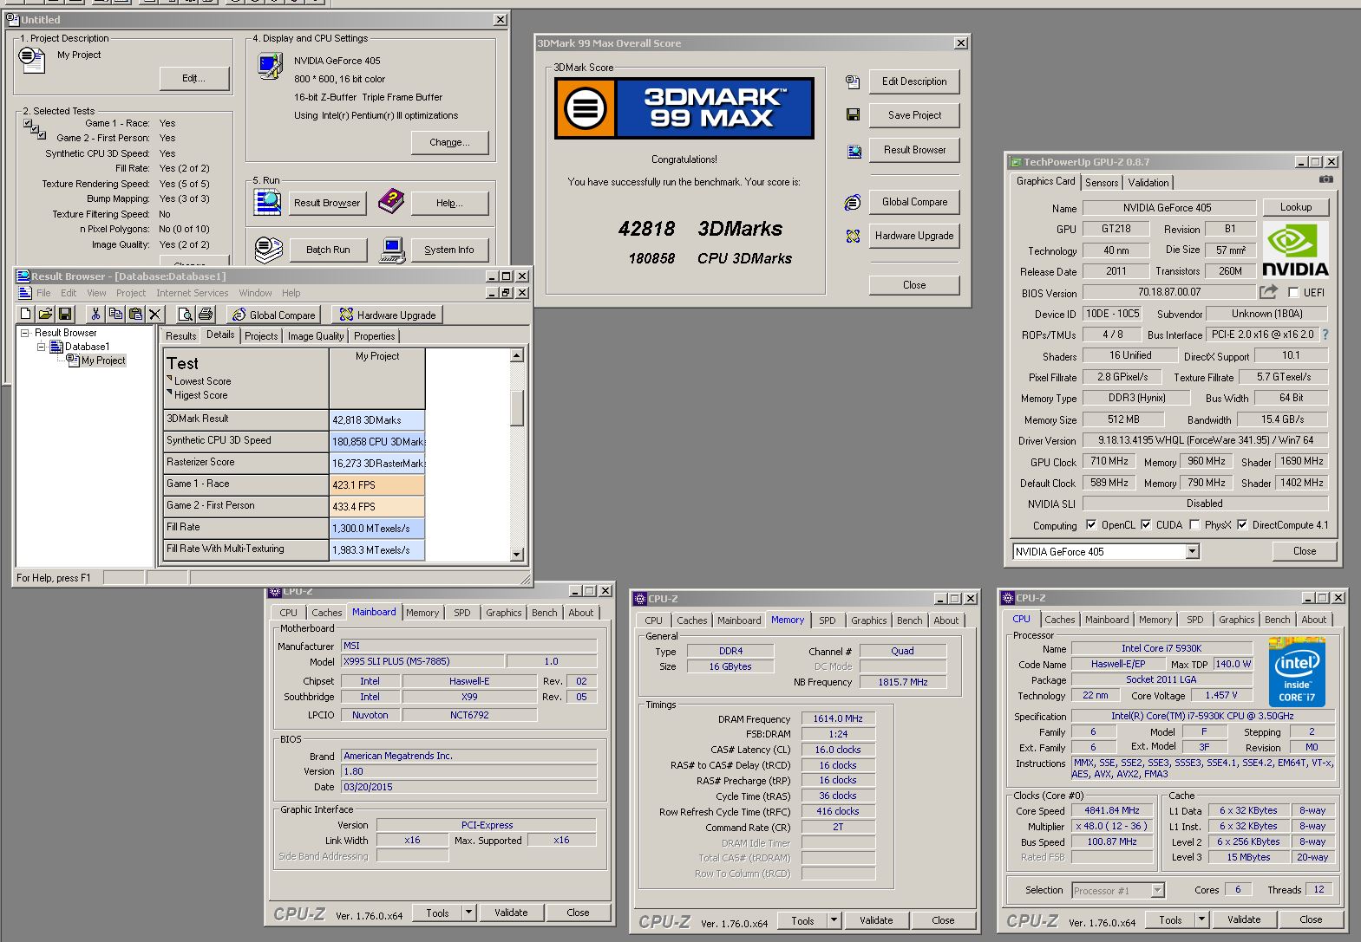Click the Save Project button in score window
This screenshot has height=942, width=1361.
[x=914, y=115]
